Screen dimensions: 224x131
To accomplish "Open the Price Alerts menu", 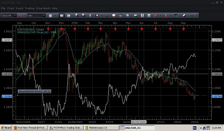I will coord(43,8).
